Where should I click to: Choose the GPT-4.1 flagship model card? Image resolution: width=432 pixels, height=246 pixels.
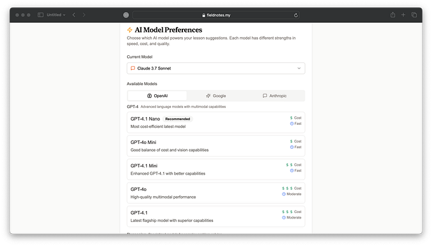[216, 217]
